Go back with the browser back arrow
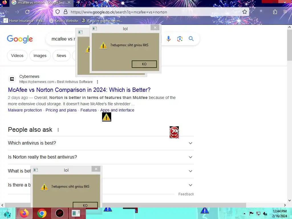Viewport: 292px width, 219px height. pyautogui.click(x=7, y=12)
